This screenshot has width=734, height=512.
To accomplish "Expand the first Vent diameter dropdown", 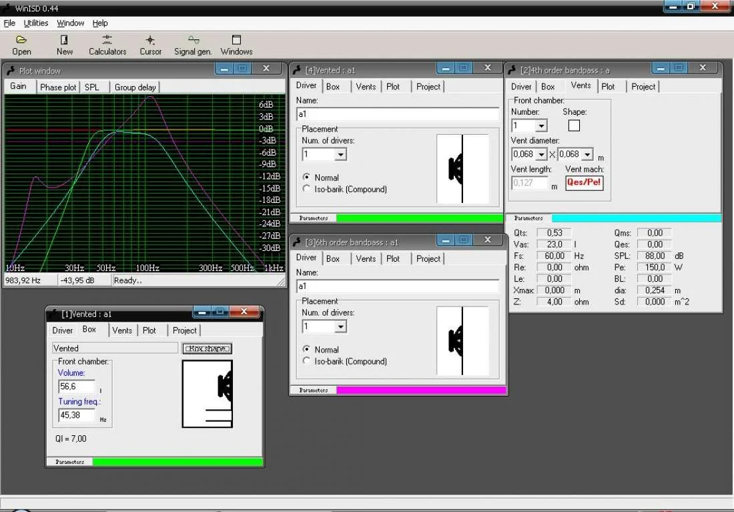I will (x=541, y=154).
